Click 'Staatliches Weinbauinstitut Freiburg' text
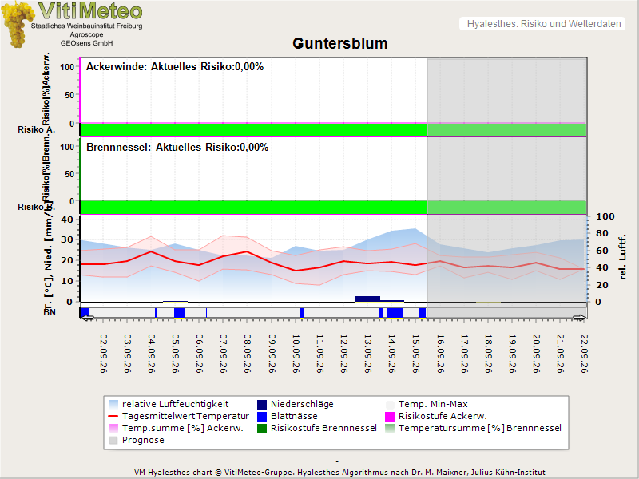Screen dimensions: 639x479 [87, 26]
